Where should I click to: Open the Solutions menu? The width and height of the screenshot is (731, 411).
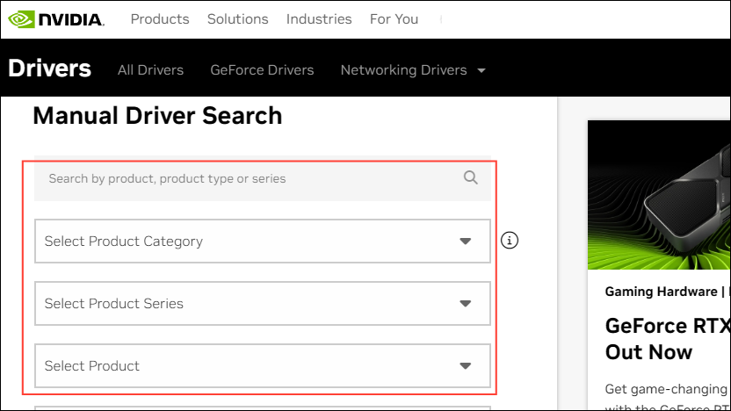pyautogui.click(x=238, y=19)
